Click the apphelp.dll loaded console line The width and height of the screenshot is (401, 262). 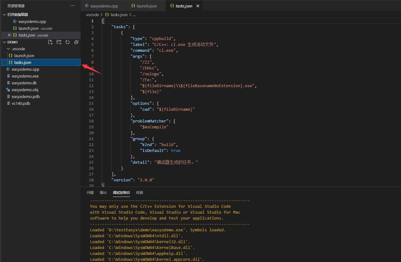139,253
